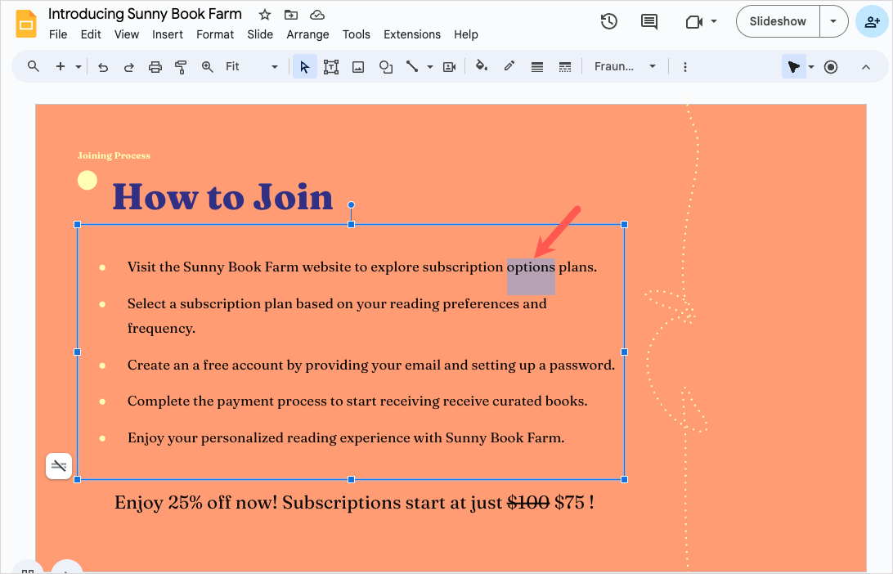Viewport: 893px width, 574px height.
Task: Click the bullet starting Complete the payment
Action: [x=357, y=401]
